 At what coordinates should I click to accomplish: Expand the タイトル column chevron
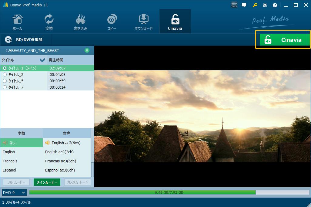coord(42,60)
